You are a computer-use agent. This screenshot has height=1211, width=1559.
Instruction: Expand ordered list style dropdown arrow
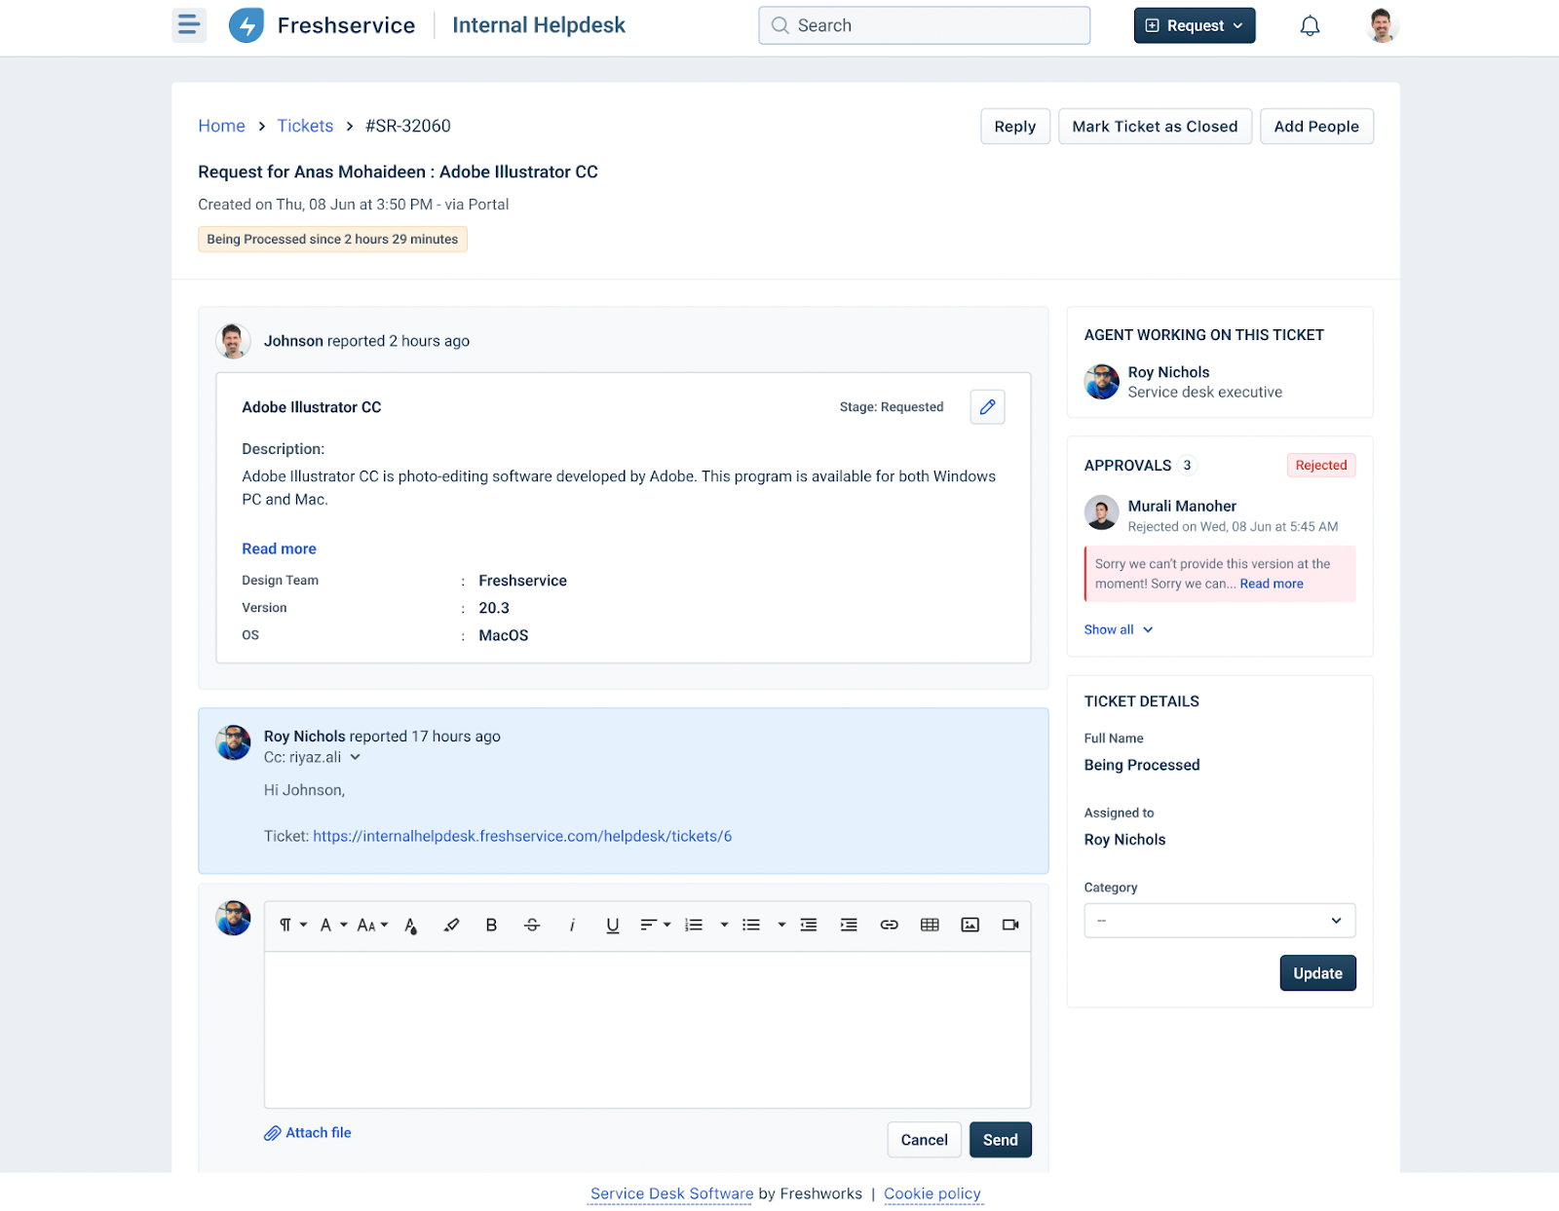click(x=724, y=925)
